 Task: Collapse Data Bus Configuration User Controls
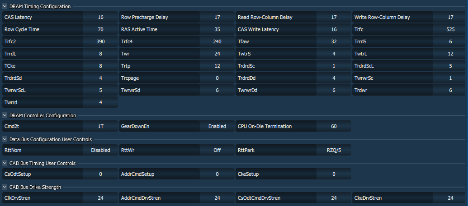(5, 139)
